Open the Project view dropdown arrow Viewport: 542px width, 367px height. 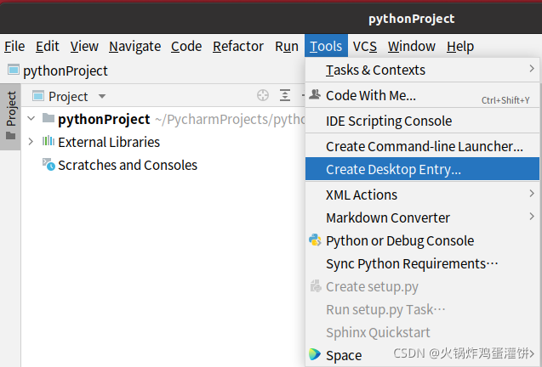tap(102, 96)
